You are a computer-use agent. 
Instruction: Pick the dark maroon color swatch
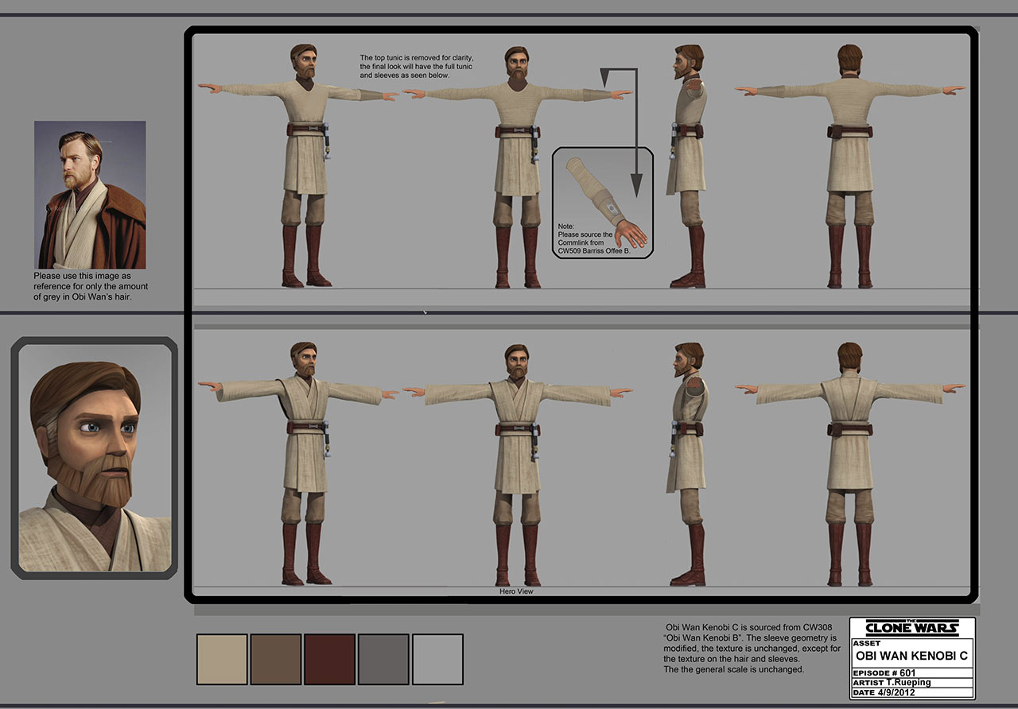(x=330, y=659)
